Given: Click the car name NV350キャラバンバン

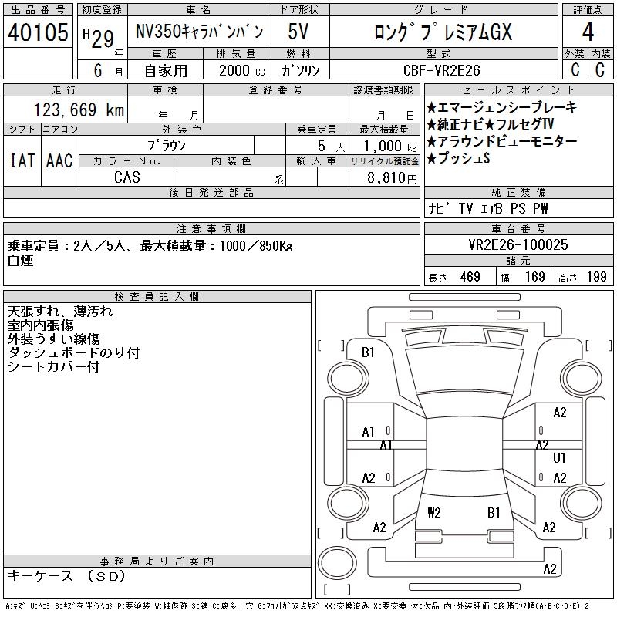Looking at the screenshot, I should pos(199,32).
